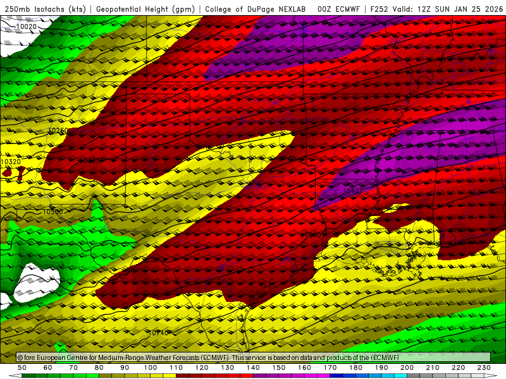Click the 190 value on the color scale
The width and height of the screenshot is (506, 379).
point(381,368)
